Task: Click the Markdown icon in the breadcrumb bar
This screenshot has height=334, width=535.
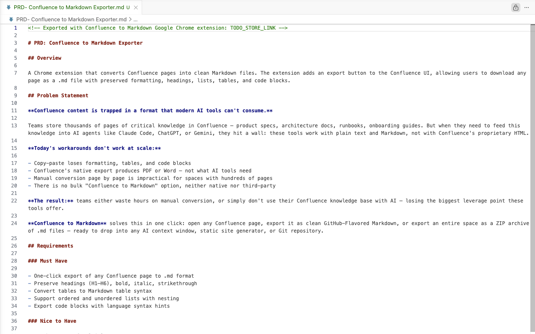Action: (x=11, y=19)
